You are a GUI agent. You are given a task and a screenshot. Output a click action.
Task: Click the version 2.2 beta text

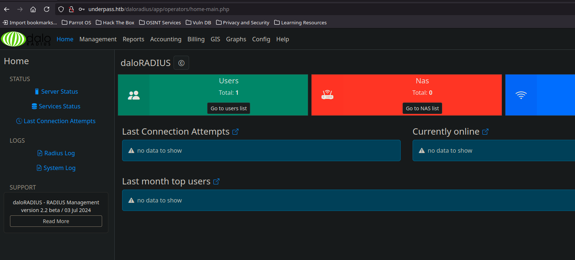(x=56, y=210)
